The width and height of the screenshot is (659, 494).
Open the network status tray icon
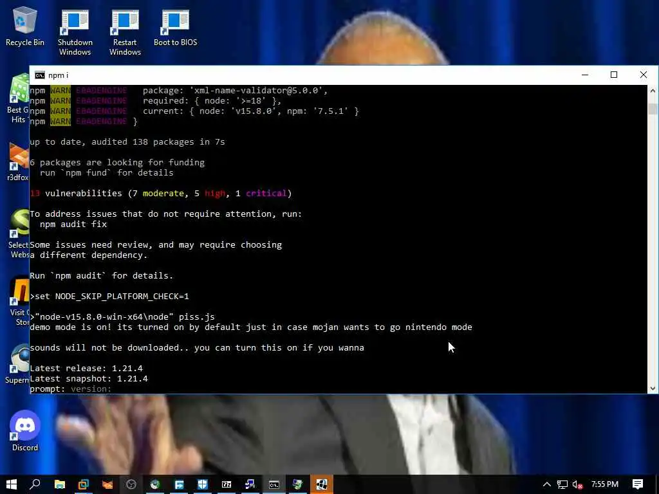(x=562, y=485)
